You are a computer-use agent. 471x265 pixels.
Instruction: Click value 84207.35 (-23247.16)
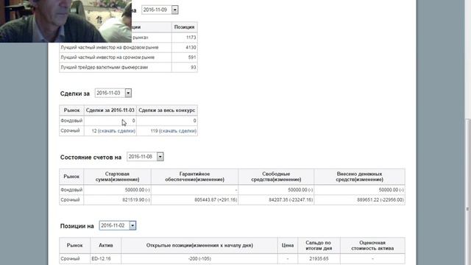click(x=291, y=199)
